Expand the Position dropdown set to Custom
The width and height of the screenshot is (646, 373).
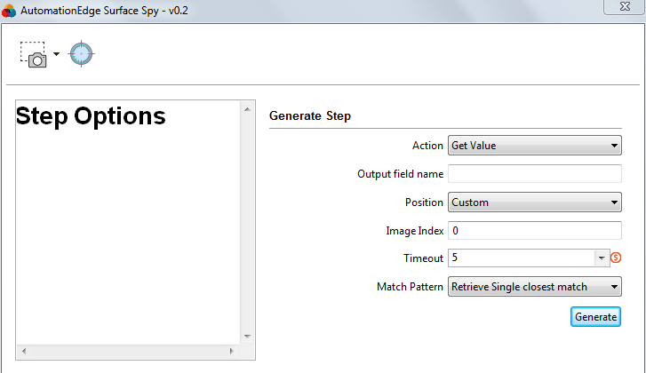point(535,202)
